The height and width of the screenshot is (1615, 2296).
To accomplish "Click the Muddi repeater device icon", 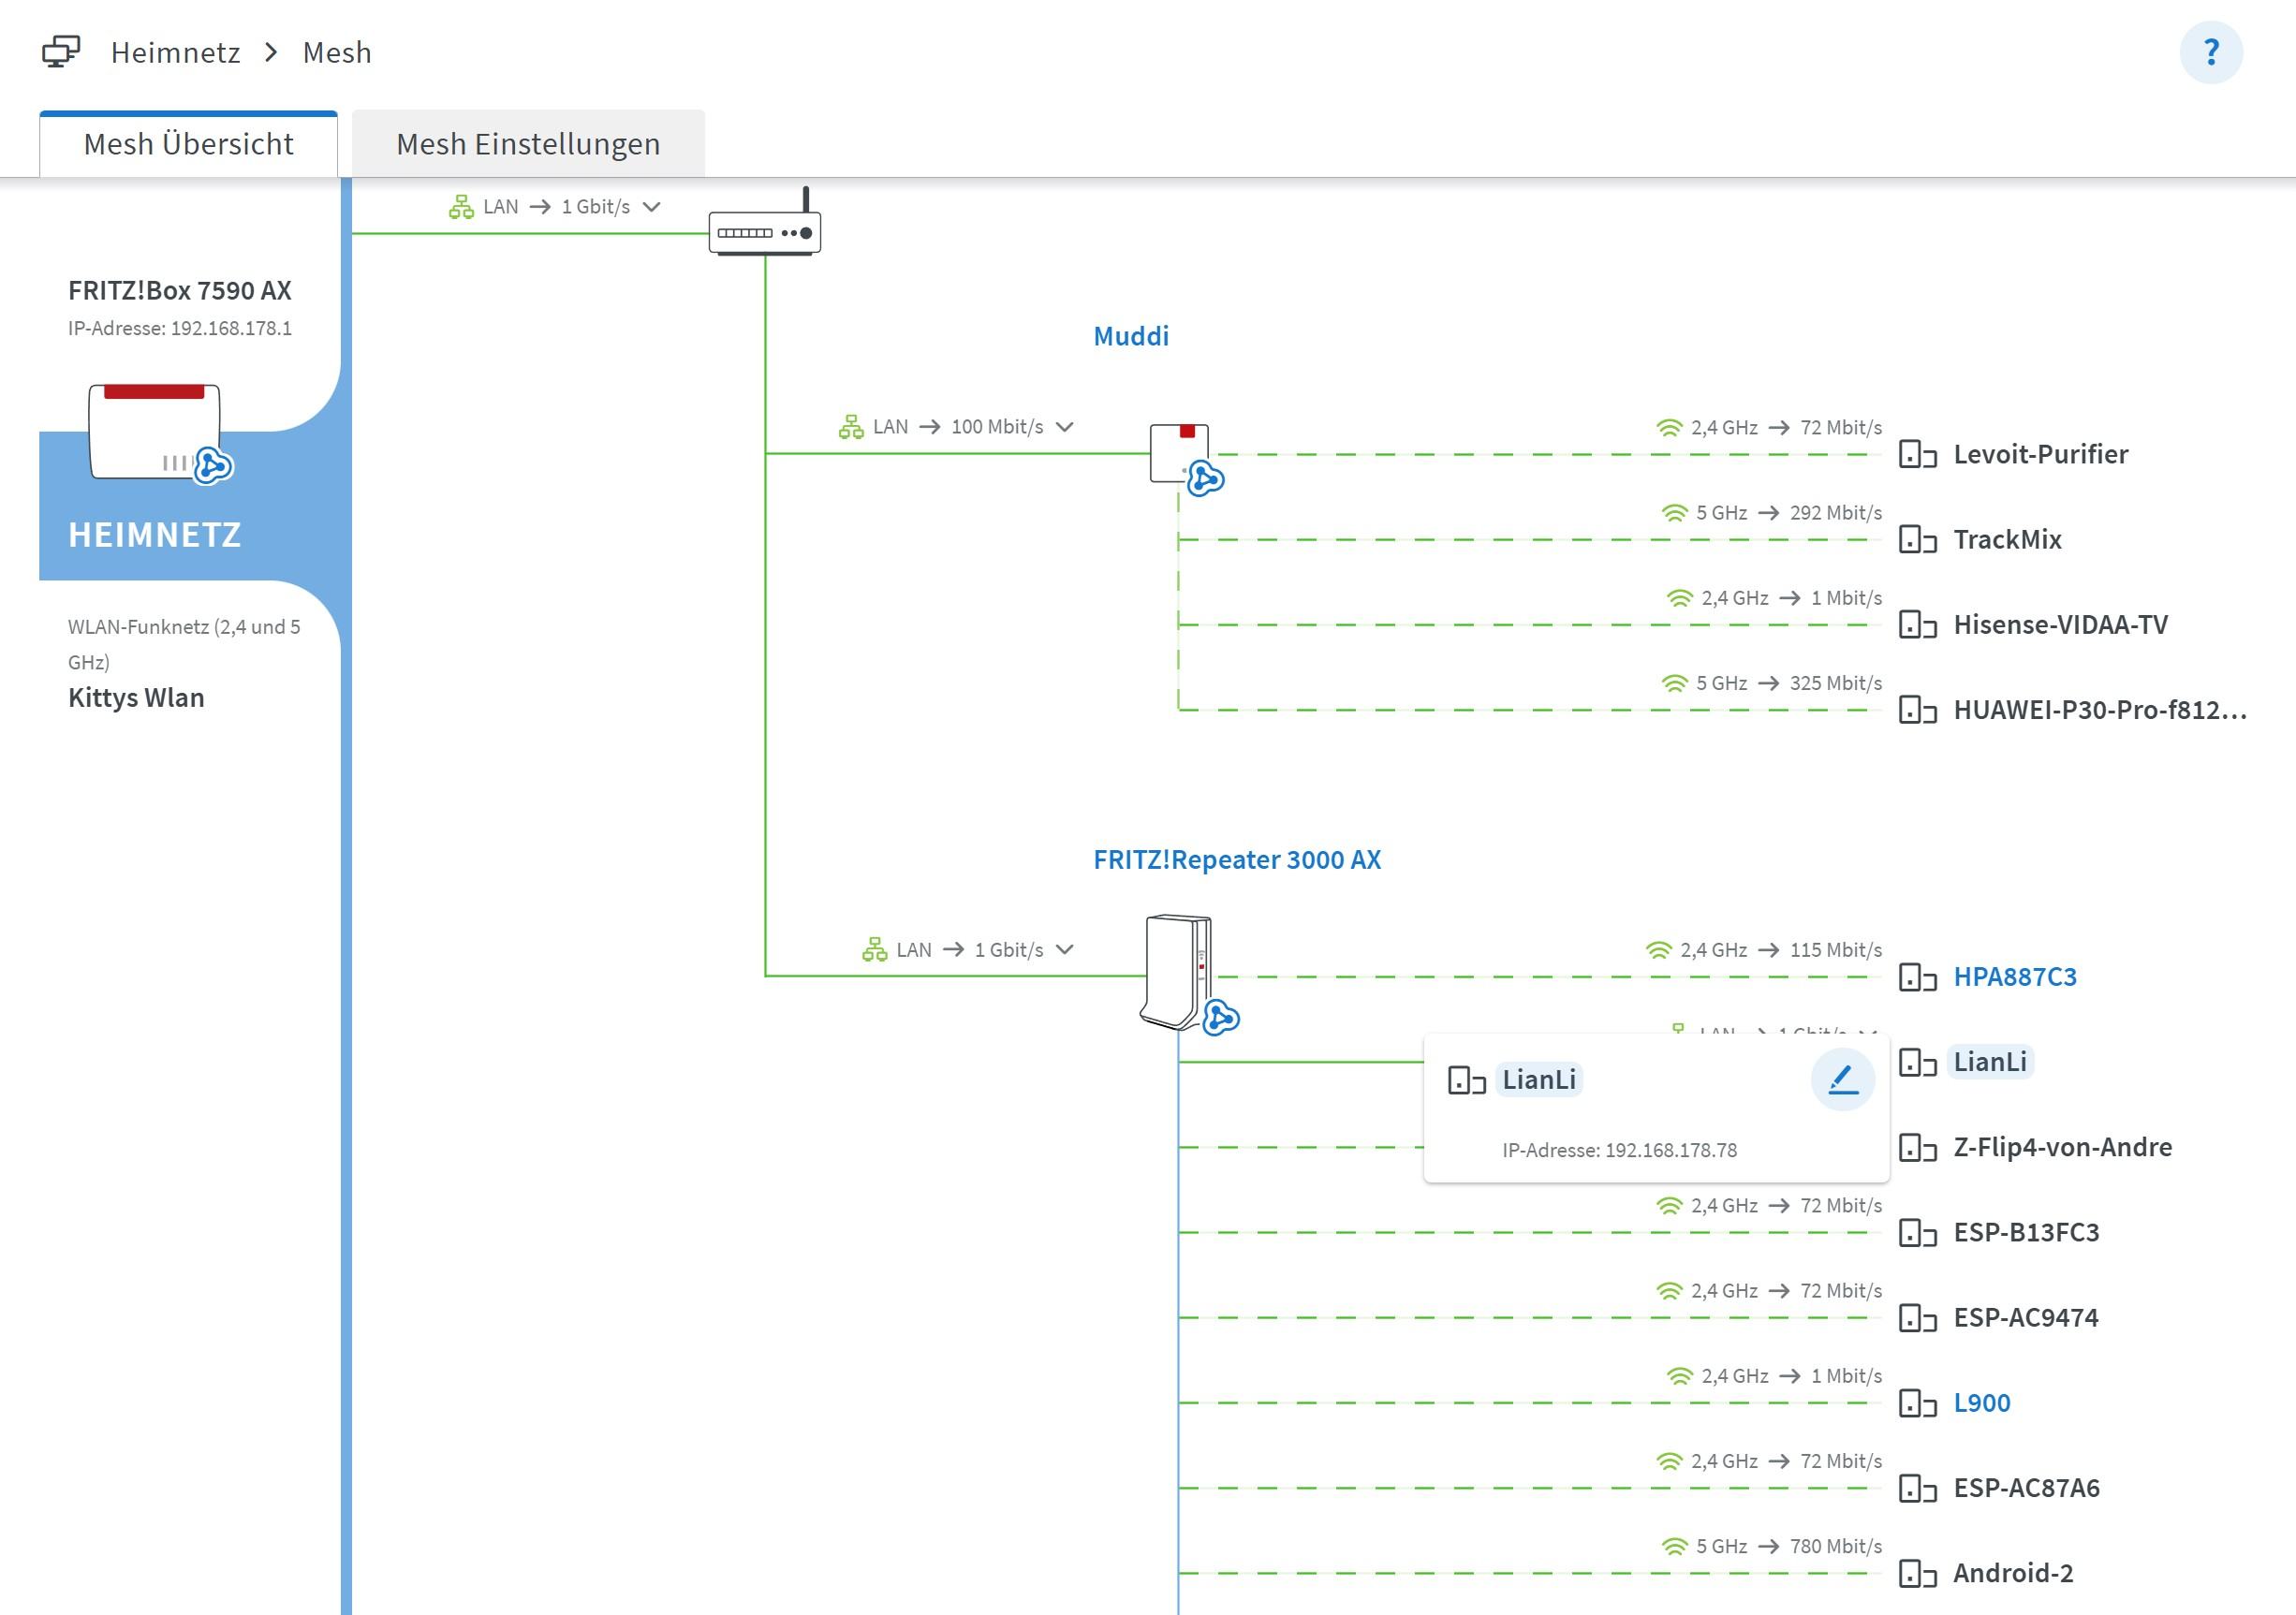I will pos(1180,454).
